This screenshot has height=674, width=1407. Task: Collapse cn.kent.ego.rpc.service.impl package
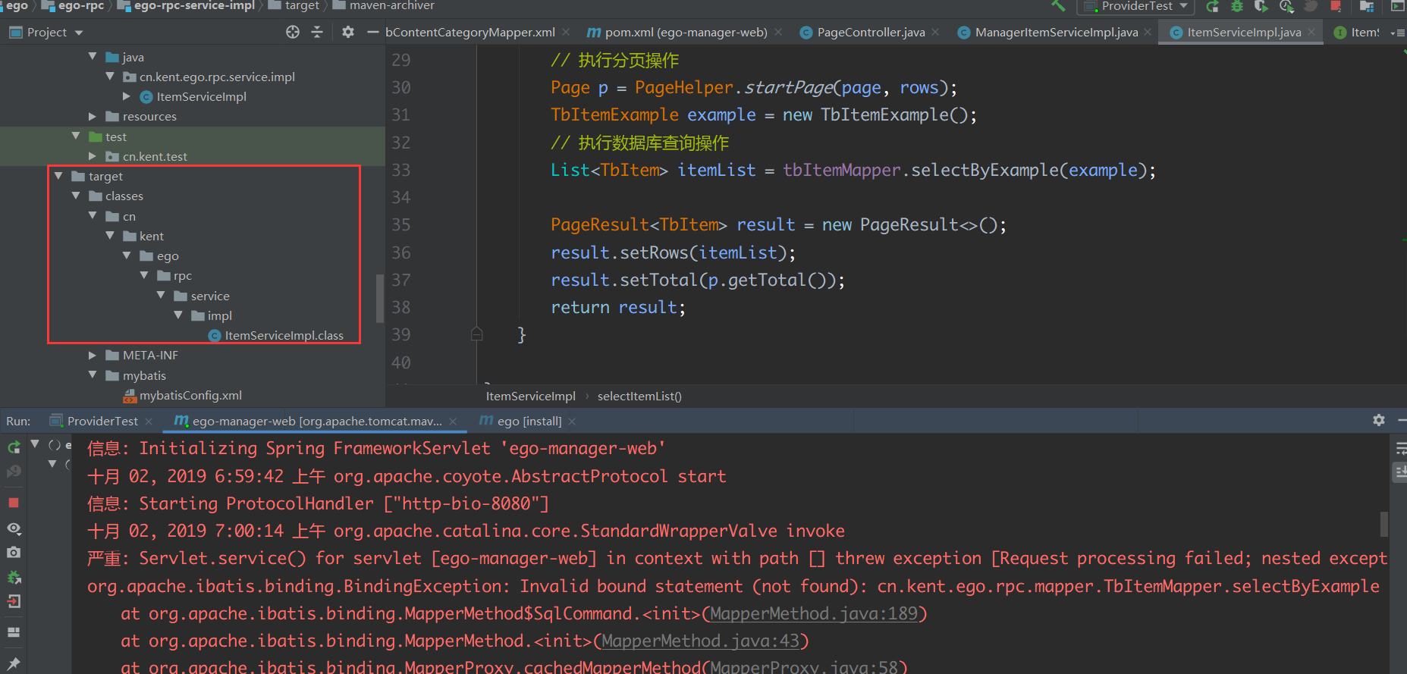[x=110, y=77]
